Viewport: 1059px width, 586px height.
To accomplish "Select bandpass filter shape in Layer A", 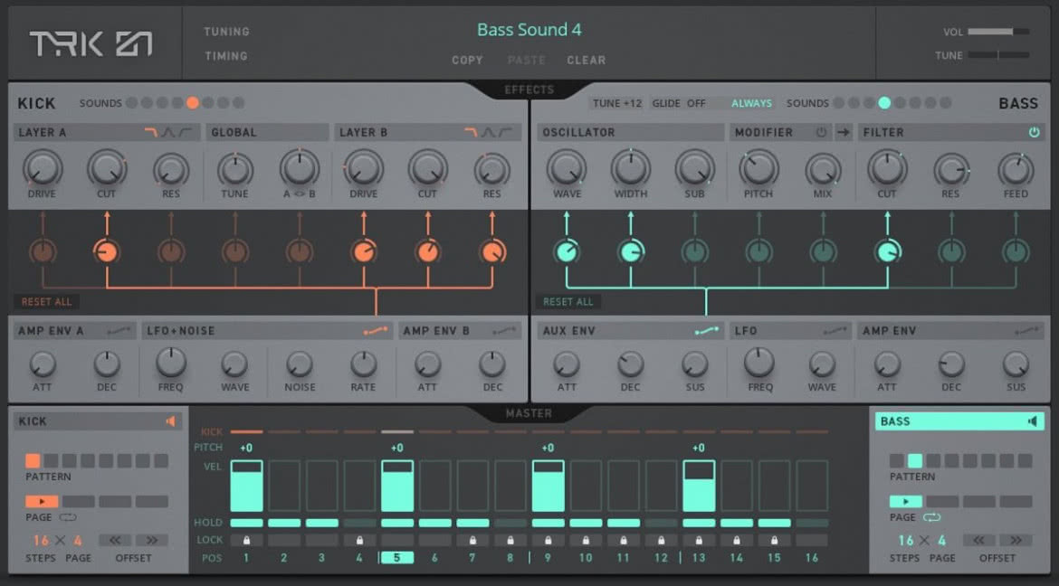I will 167,132.
